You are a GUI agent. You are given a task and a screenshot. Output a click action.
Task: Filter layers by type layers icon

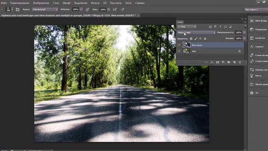coord(220,27)
